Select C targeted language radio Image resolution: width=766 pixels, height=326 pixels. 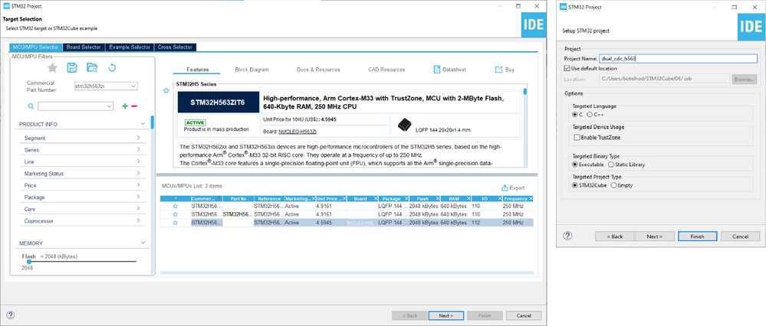point(574,114)
